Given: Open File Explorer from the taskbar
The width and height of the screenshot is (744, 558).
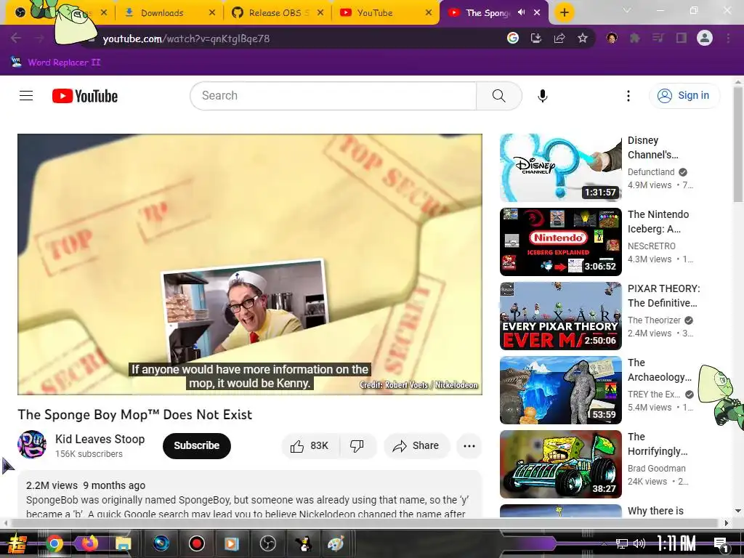Looking at the screenshot, I should coord(123,543).
